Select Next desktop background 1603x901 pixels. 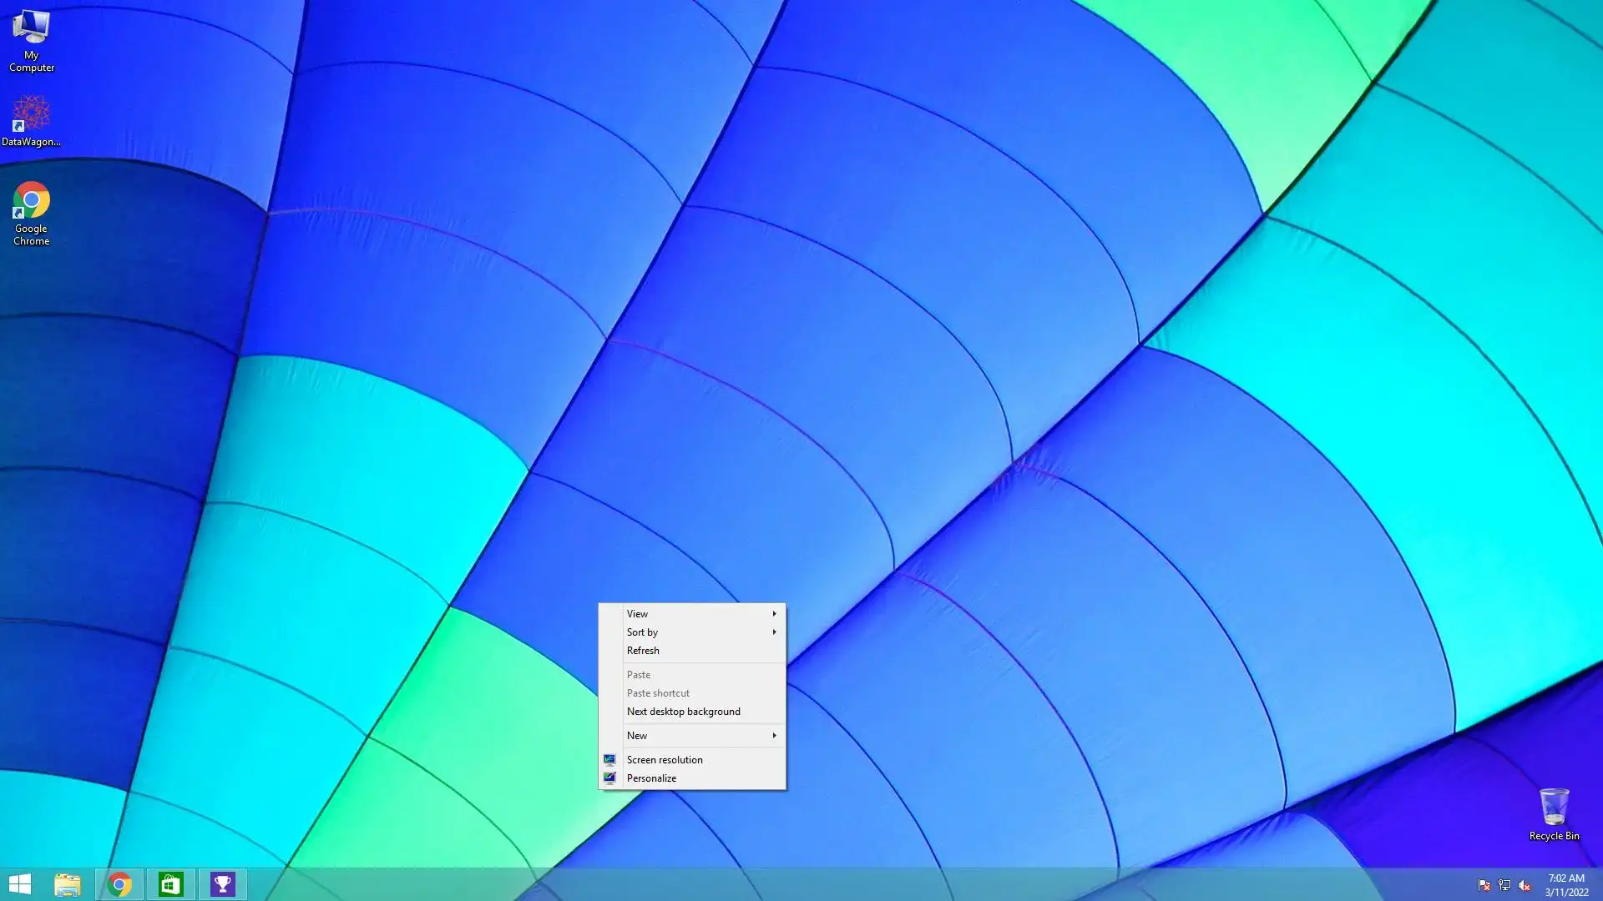click(683, 712)
